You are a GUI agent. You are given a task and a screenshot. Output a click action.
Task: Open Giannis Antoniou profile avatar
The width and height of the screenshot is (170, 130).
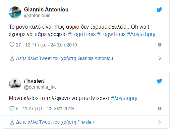point(15,12)
